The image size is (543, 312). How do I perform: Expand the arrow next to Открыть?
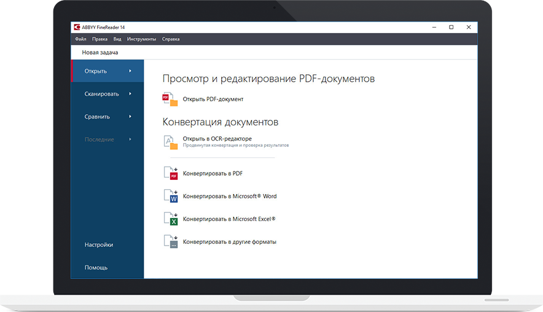[x=130, y=71]
